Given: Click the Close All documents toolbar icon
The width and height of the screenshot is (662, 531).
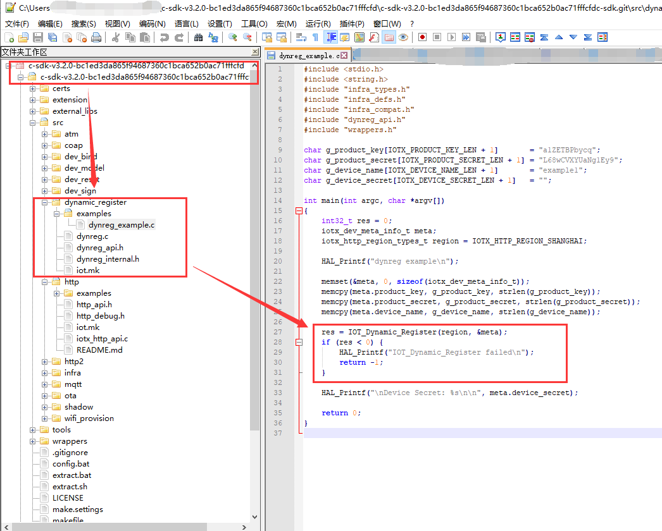Looking at the screenshot, I should pos(82,37).
